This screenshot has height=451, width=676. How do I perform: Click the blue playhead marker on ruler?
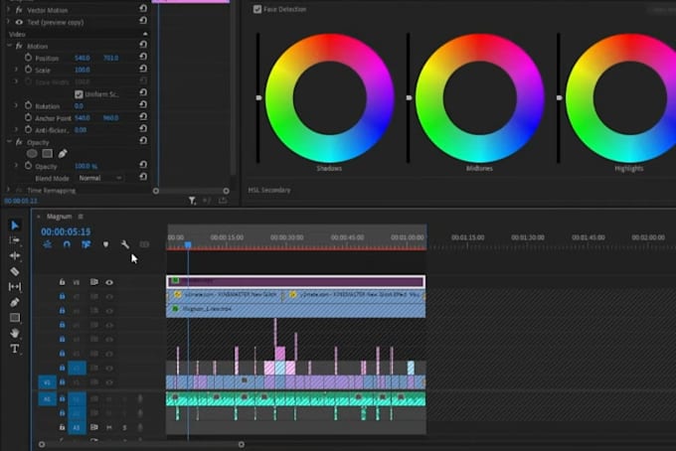click(x=188, y=244)
